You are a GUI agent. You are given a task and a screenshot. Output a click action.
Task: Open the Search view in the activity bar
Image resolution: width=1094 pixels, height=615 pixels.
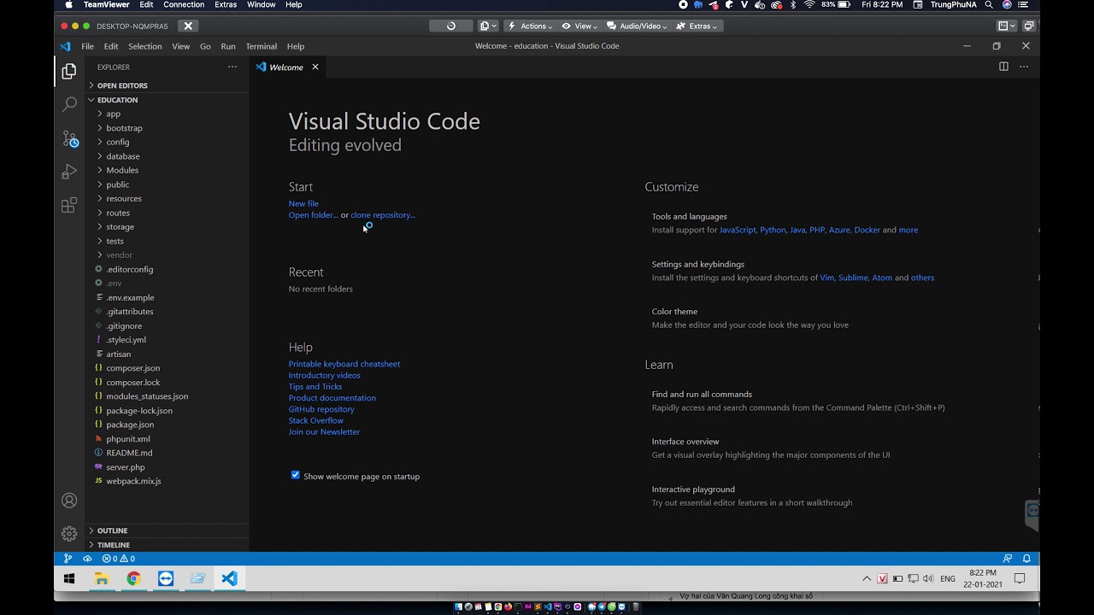click(69, 104)
